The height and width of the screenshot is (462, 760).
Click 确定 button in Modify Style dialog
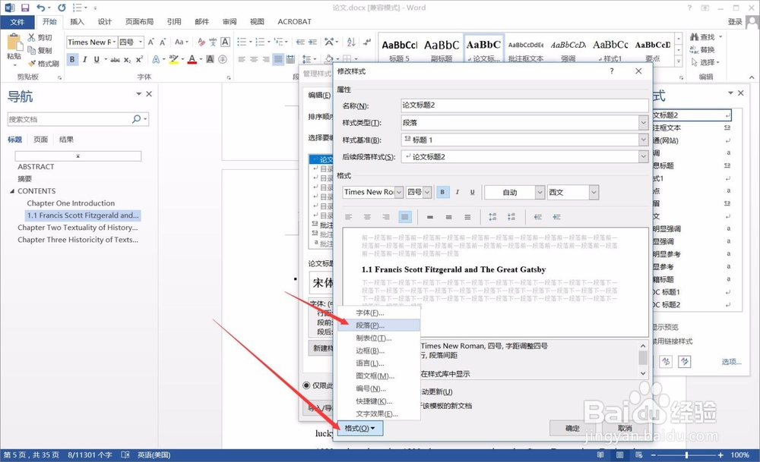tap(572, 428)
